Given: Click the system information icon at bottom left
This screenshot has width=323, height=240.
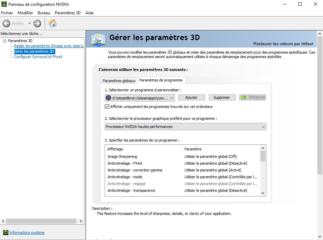Looking at the screenshot, I should (x=6, y=233).
